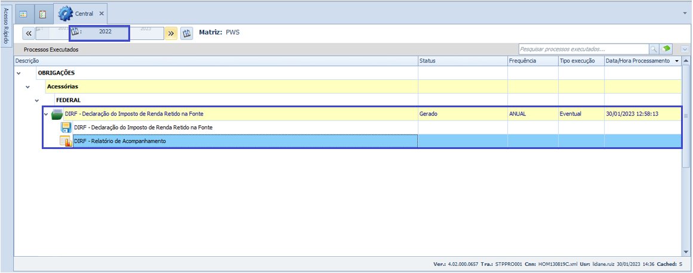Screen dimensions: 693x273
Task: Click the ANUAL frequency cell
Action: coord(532,114)
